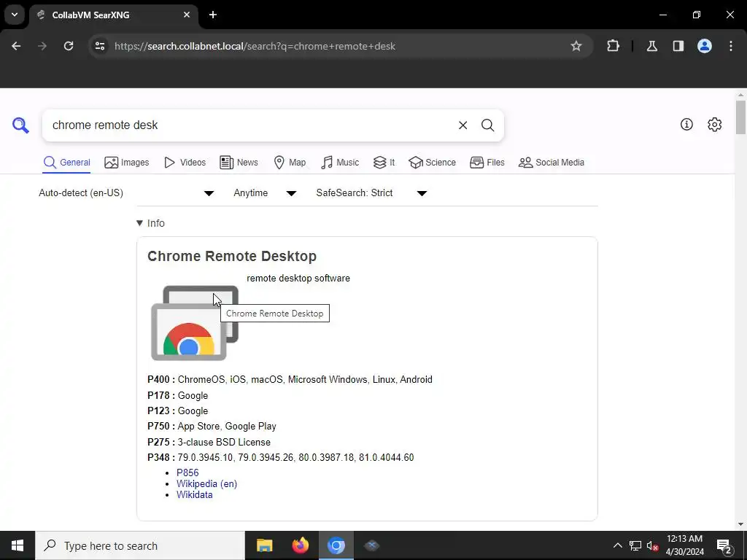Click the Chrome taskbar icon
This screenshot has width=747, height=560.
(336, 545)
